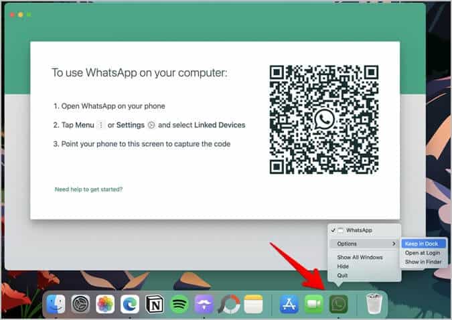
Task: Click the purple mustache app icon in dock
Action: click(x=204, y=304)
